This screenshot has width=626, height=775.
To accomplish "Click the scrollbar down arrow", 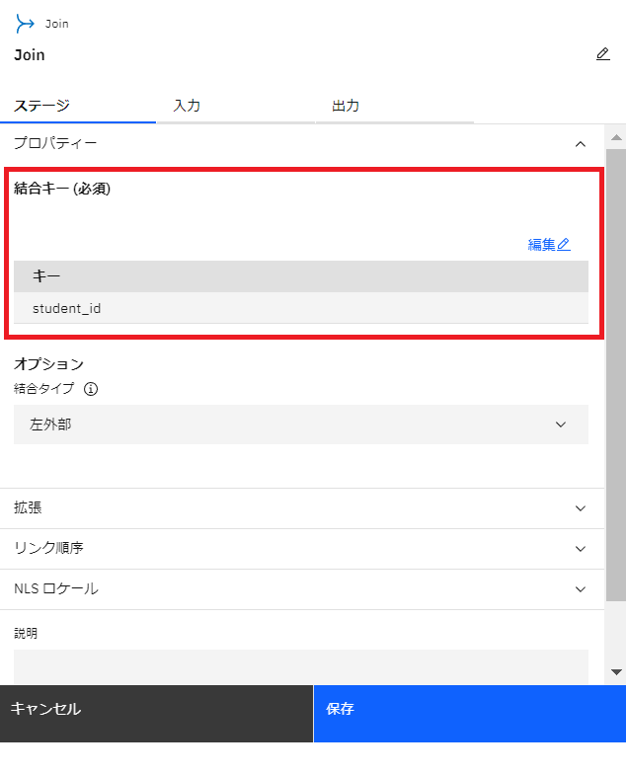I will pyautogui.click(x=616, y=671).
